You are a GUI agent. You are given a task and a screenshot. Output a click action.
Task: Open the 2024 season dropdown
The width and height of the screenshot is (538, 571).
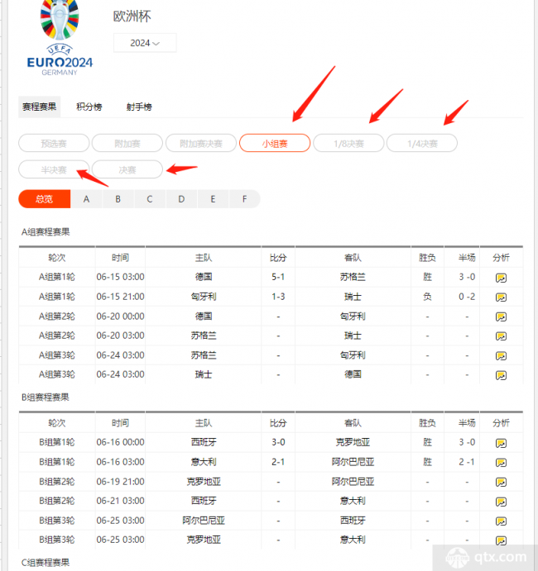tap(145, 43)
